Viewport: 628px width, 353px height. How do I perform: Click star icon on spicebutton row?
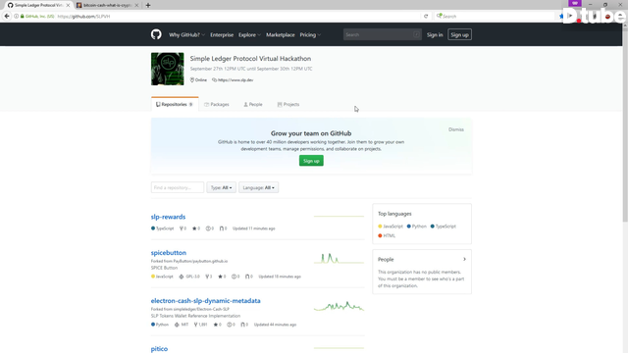[220, 277]
